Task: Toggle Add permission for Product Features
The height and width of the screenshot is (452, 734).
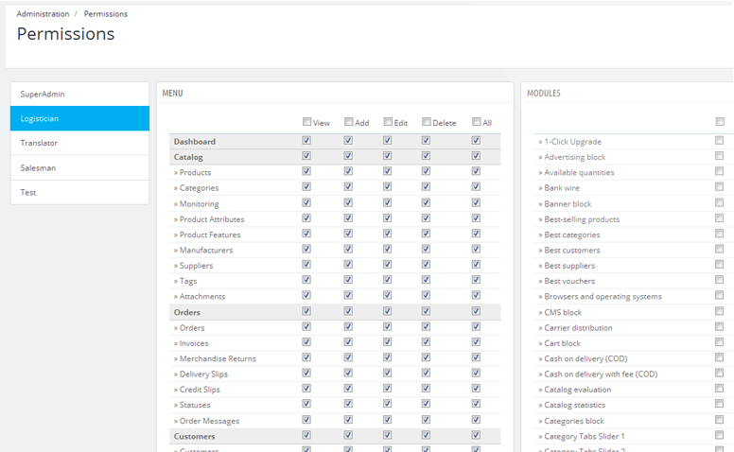Action: click(x=348, y=234)
